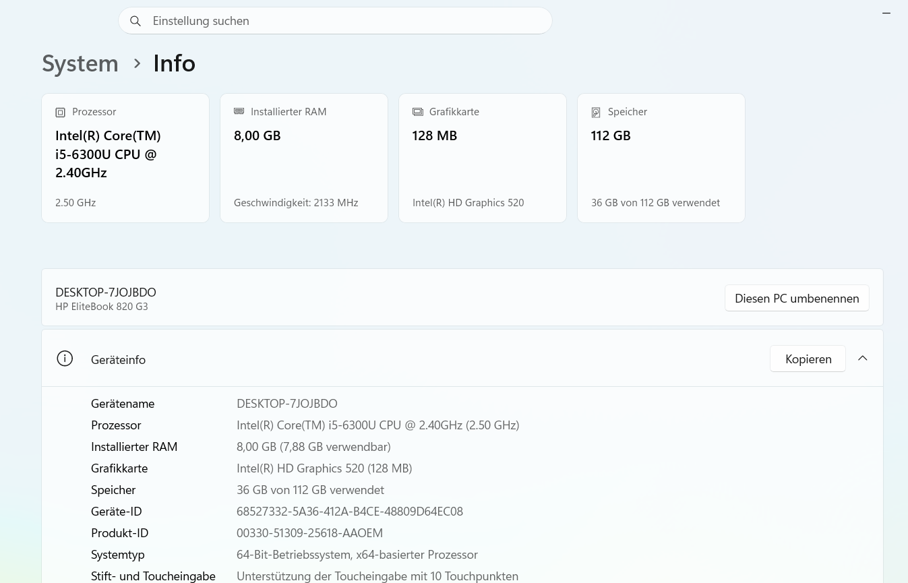Click Intel(R) HD Graphics 520 in card
The image size is (908, 583).
[468, 203]
